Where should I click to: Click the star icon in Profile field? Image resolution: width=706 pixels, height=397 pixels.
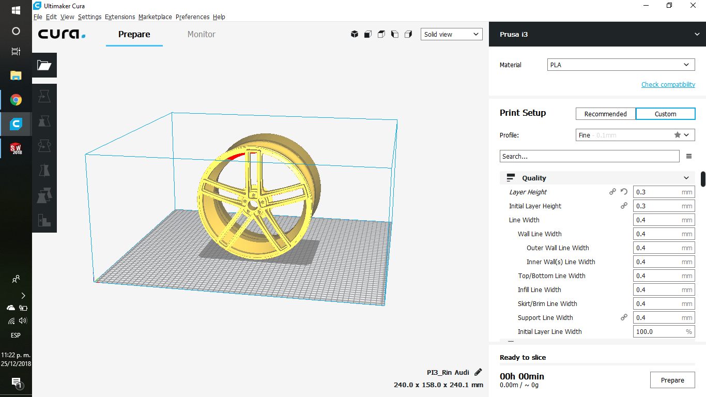tap(677, 135)
